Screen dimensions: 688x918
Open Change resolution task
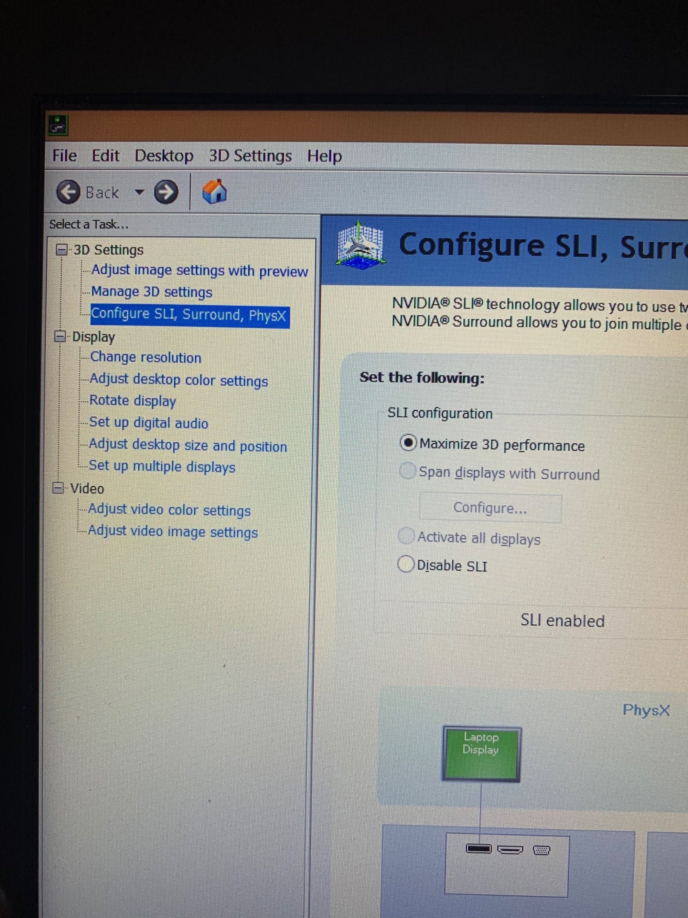[x=146, y=357]
